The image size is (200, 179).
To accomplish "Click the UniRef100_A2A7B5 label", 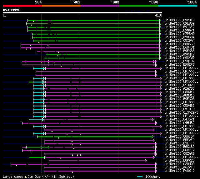I will (179, 88).
